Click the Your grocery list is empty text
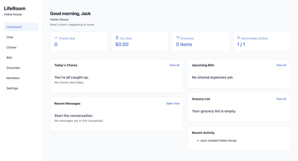The height and width of the screenshot is (161, 298). (214, 111)
